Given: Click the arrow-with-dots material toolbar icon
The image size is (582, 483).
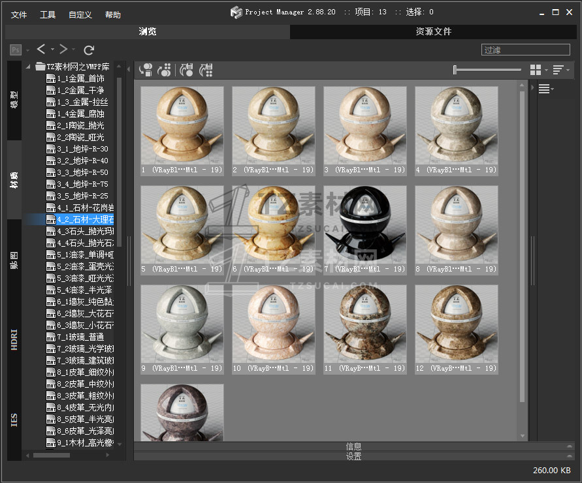Looking at the screenshot, I should 165,69.
